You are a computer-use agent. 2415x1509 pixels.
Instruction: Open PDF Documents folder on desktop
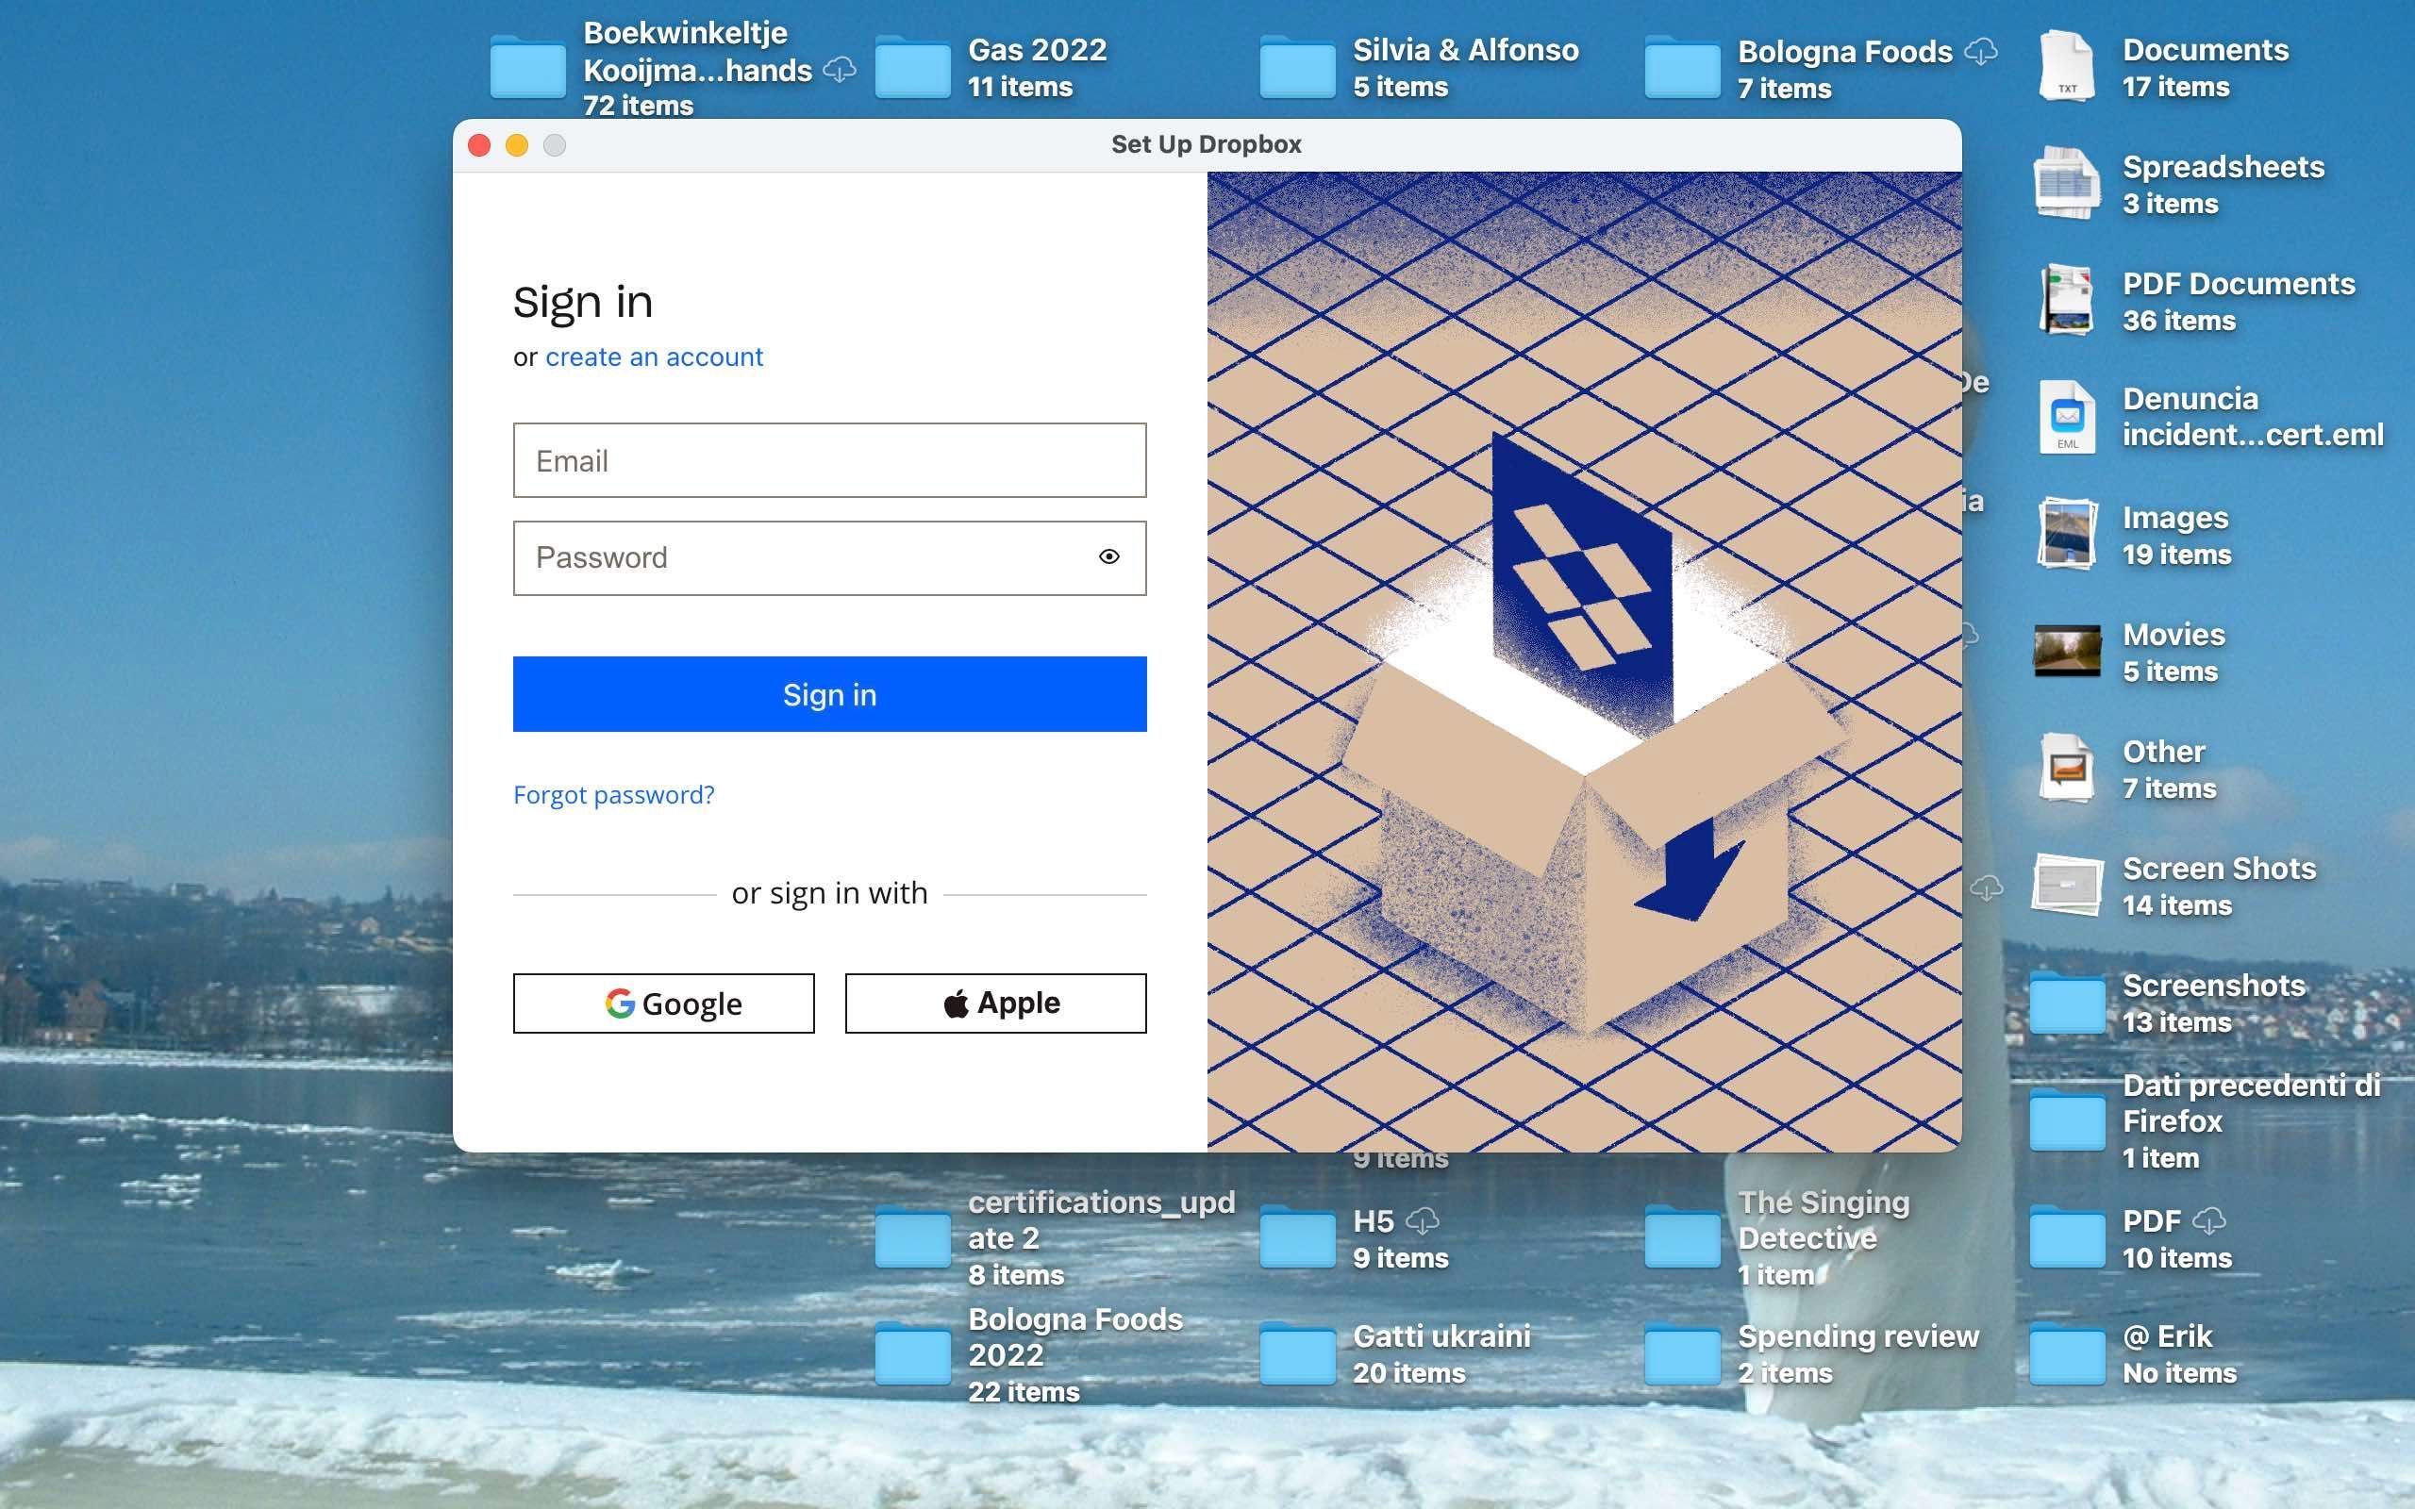tap(2067, 299)
